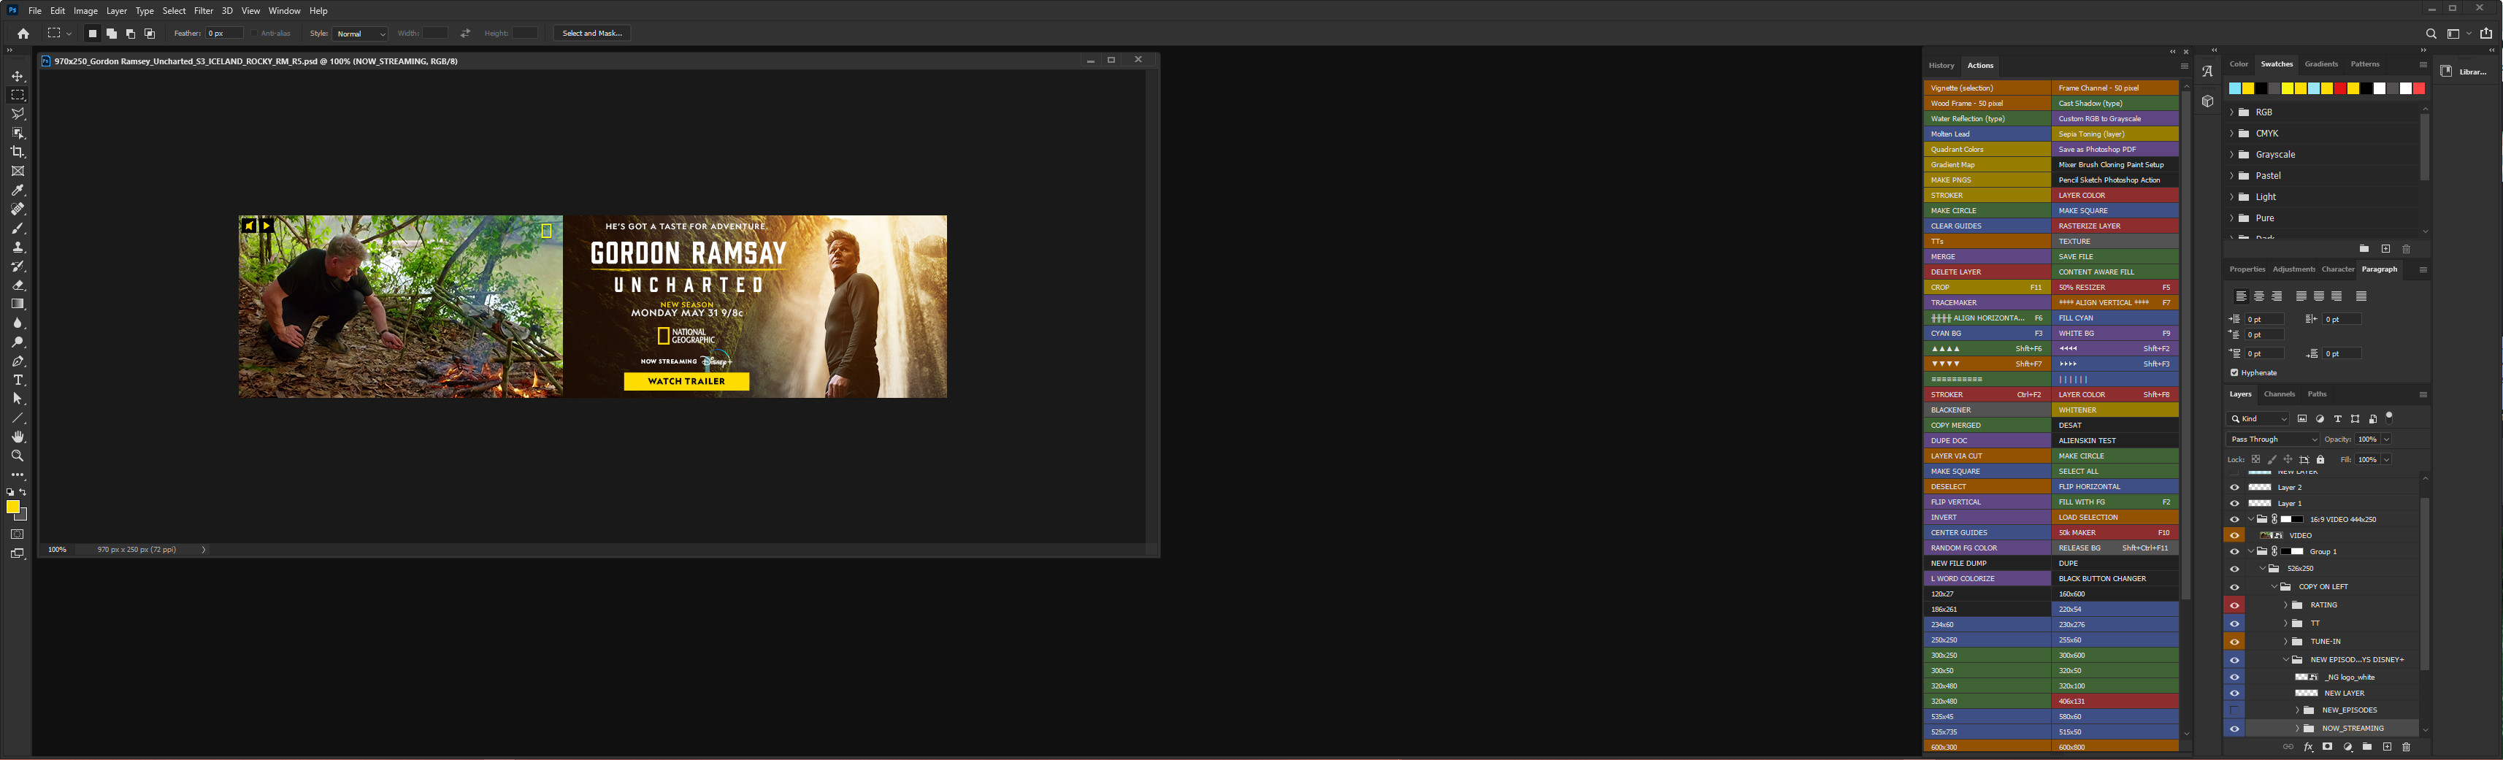
Task: Select the Crop tool
Action: (x=18, y=153)
